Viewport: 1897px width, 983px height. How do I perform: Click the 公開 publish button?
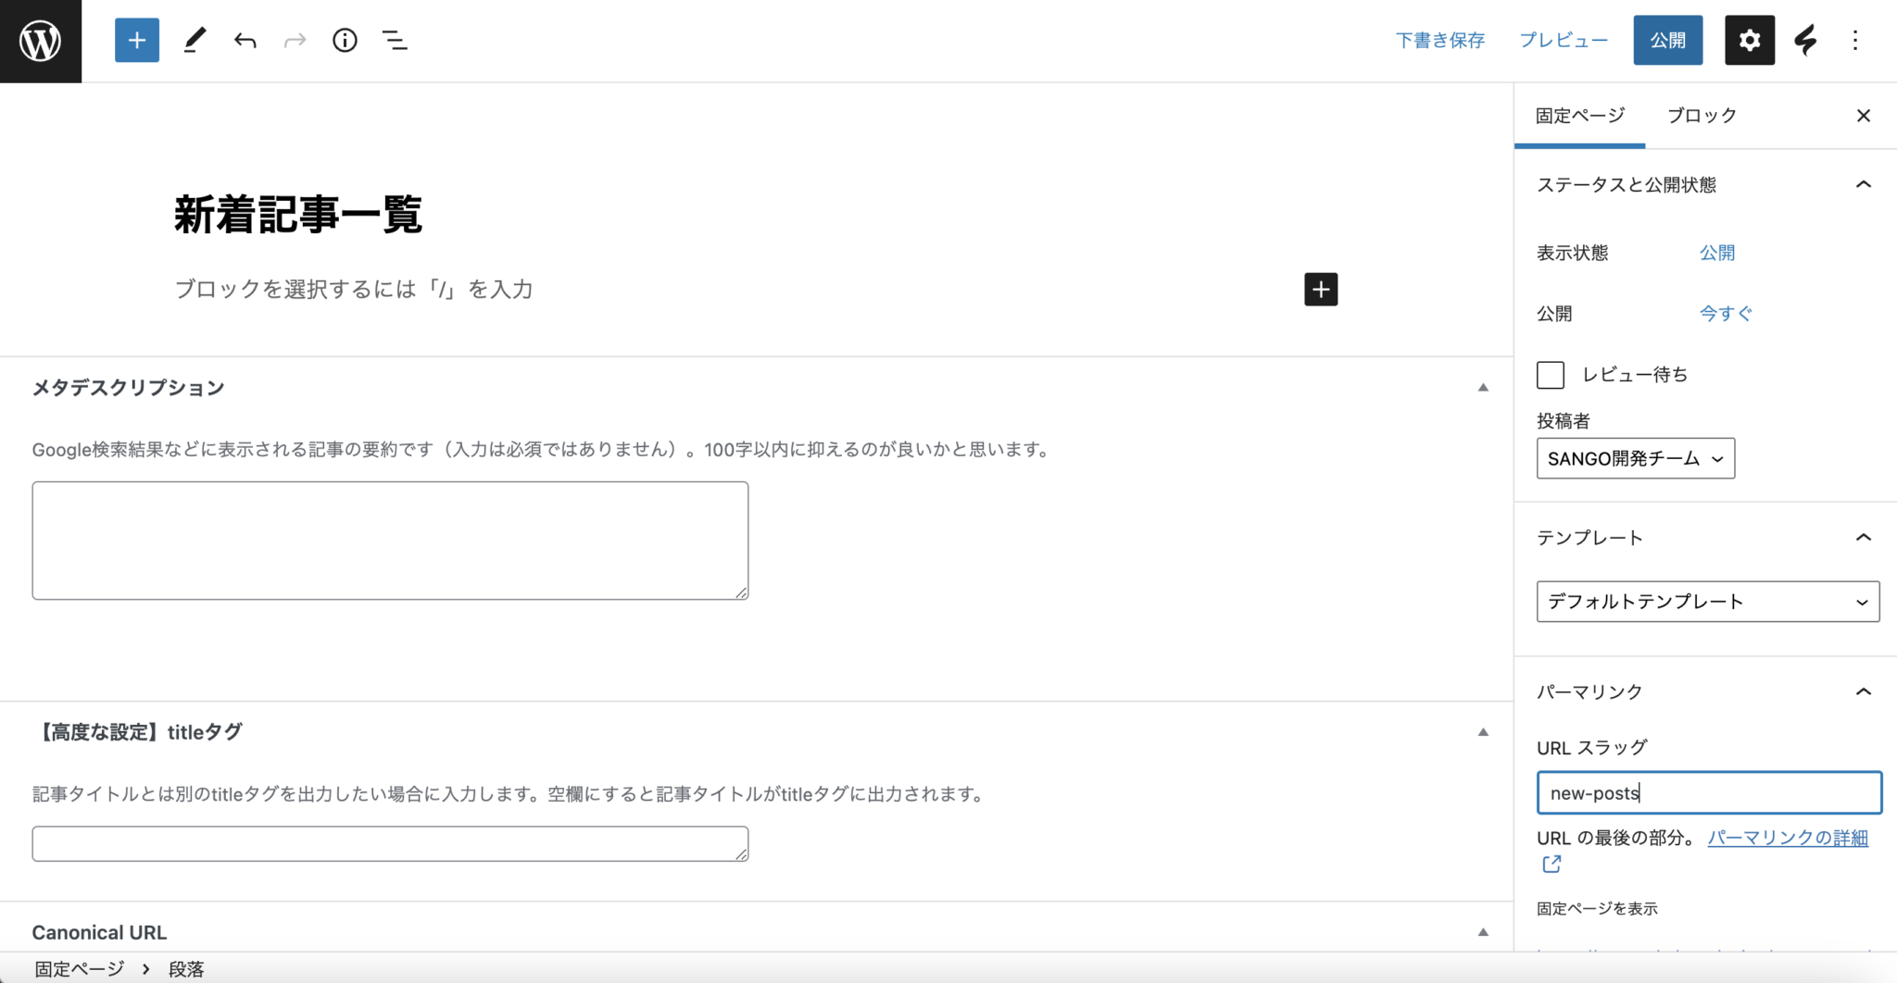point(1667,41)
